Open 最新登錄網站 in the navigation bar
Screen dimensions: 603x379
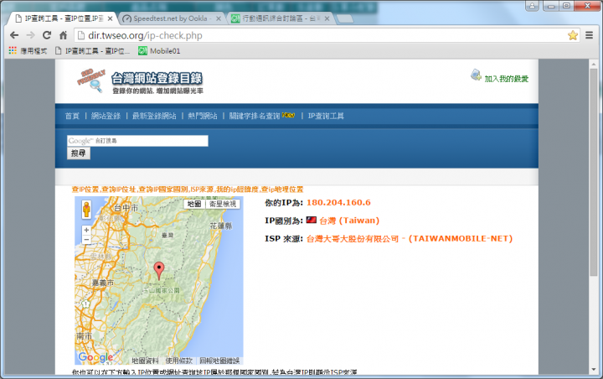(154, 116)
